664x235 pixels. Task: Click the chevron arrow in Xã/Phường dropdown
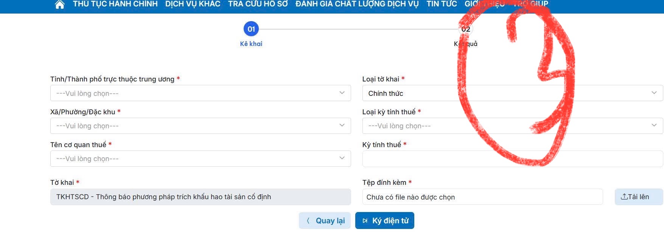click(342, 125)
